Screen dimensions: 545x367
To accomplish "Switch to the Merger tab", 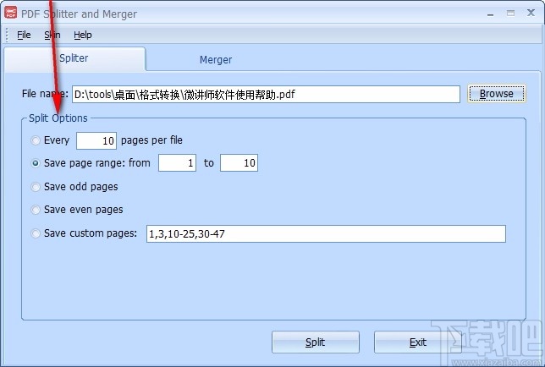I will tap(216, 60).
